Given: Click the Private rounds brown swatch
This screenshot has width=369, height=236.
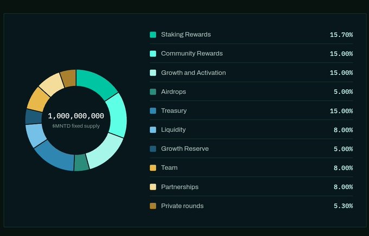Looking at the screenshot, I should [x=152, y=206].
